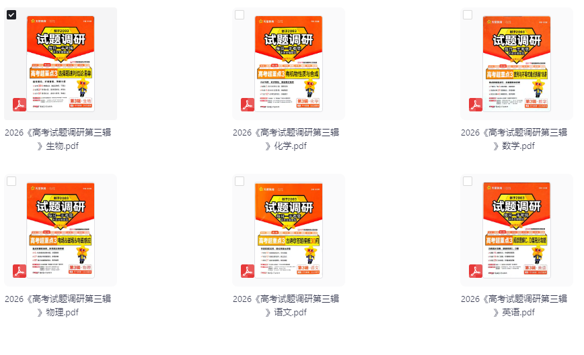Select the checkbox for 物理.pdf
Image resolution: width=584 pixels, height=355 pixels.
(11, 181)
